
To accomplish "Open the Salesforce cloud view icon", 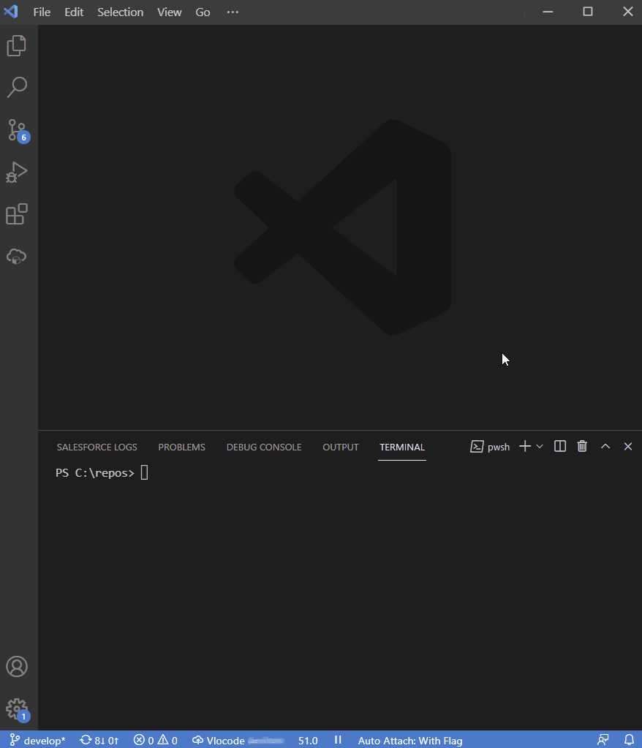I will 17,256.
